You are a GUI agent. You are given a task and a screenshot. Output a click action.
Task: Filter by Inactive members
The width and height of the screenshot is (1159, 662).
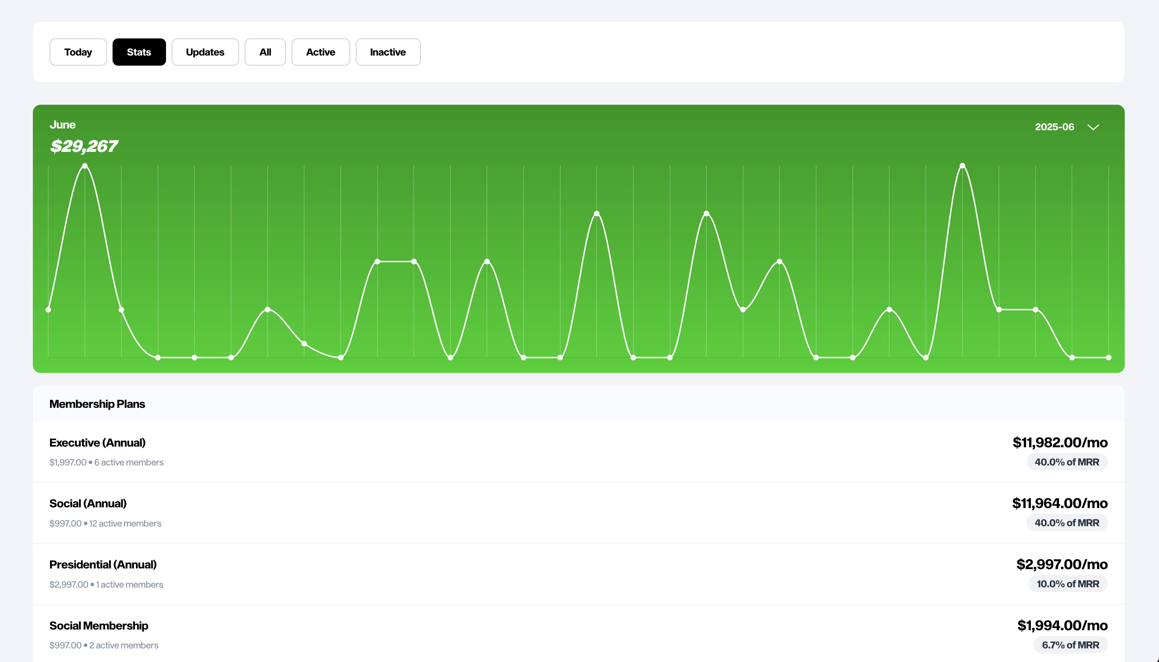click(388, 52)
